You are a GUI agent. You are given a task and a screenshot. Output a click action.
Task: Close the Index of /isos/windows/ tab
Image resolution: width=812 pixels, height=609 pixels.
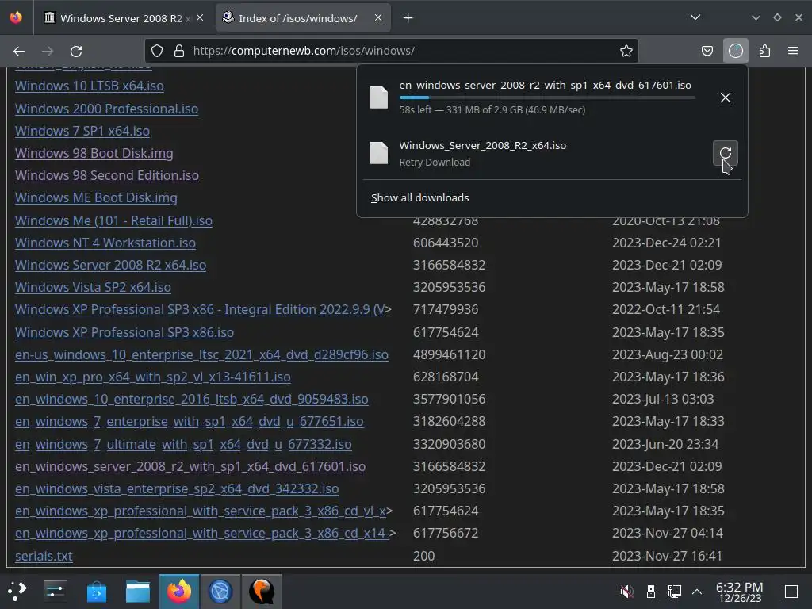point(378,17)
